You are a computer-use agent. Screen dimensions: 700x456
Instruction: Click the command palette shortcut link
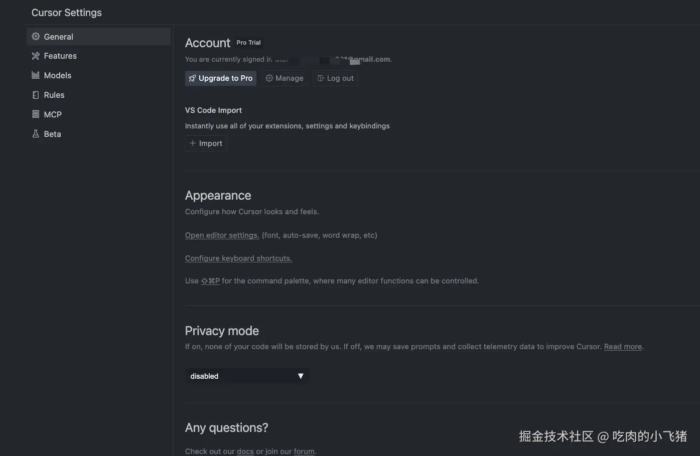click(x=210, y=281)
